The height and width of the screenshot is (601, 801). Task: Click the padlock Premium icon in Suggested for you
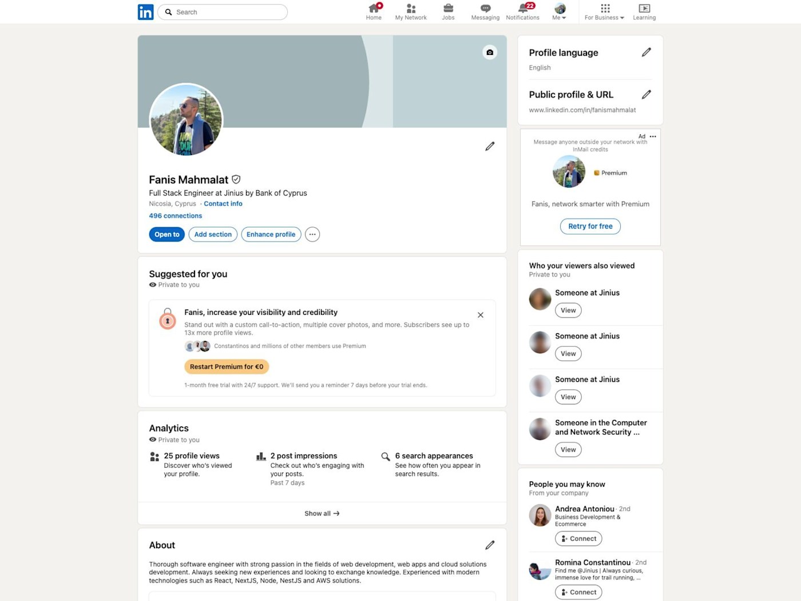(x=167, y=319)
